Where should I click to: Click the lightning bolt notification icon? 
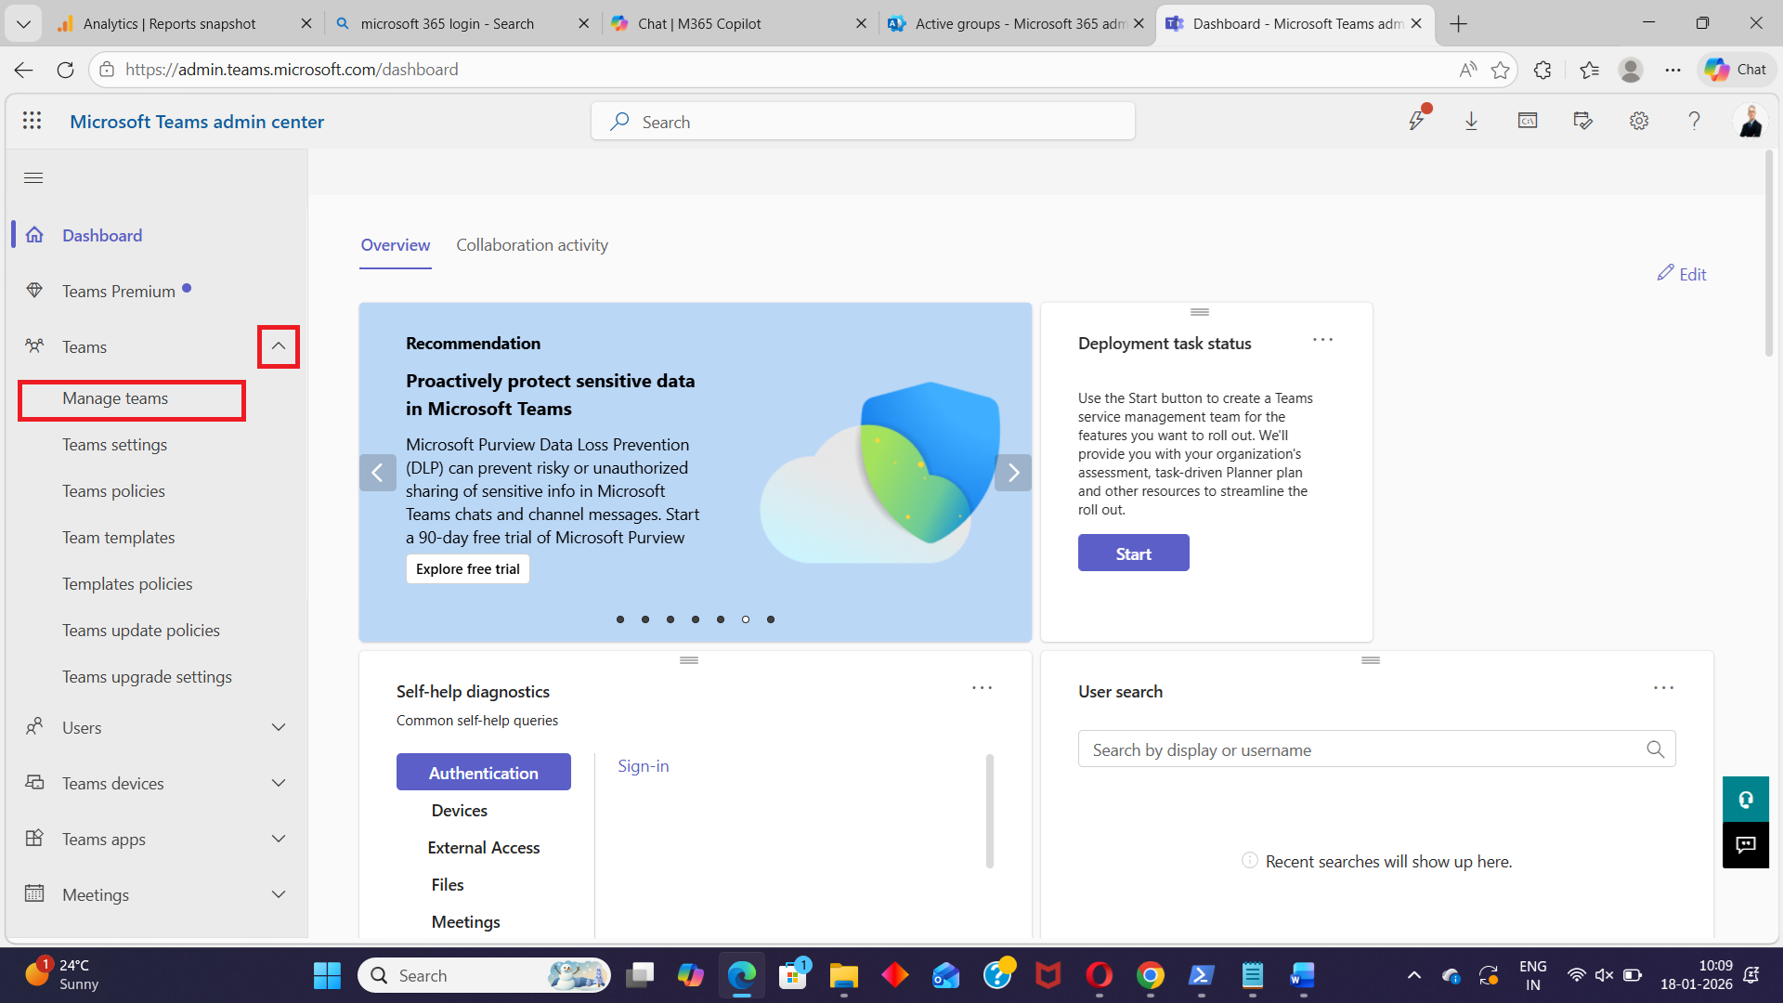pos(1416,121)
